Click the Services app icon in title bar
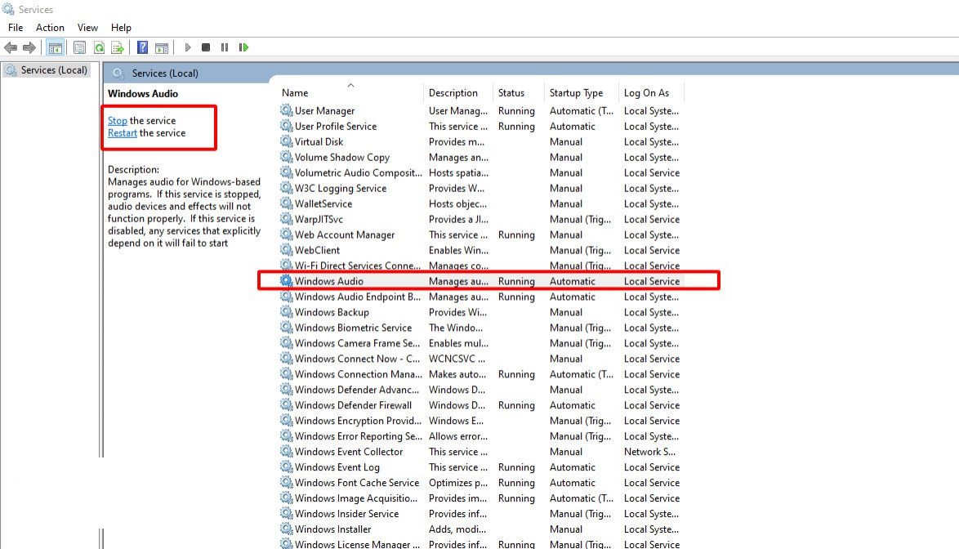The width and height of the screenshot is (959, 549). (8, 9)
